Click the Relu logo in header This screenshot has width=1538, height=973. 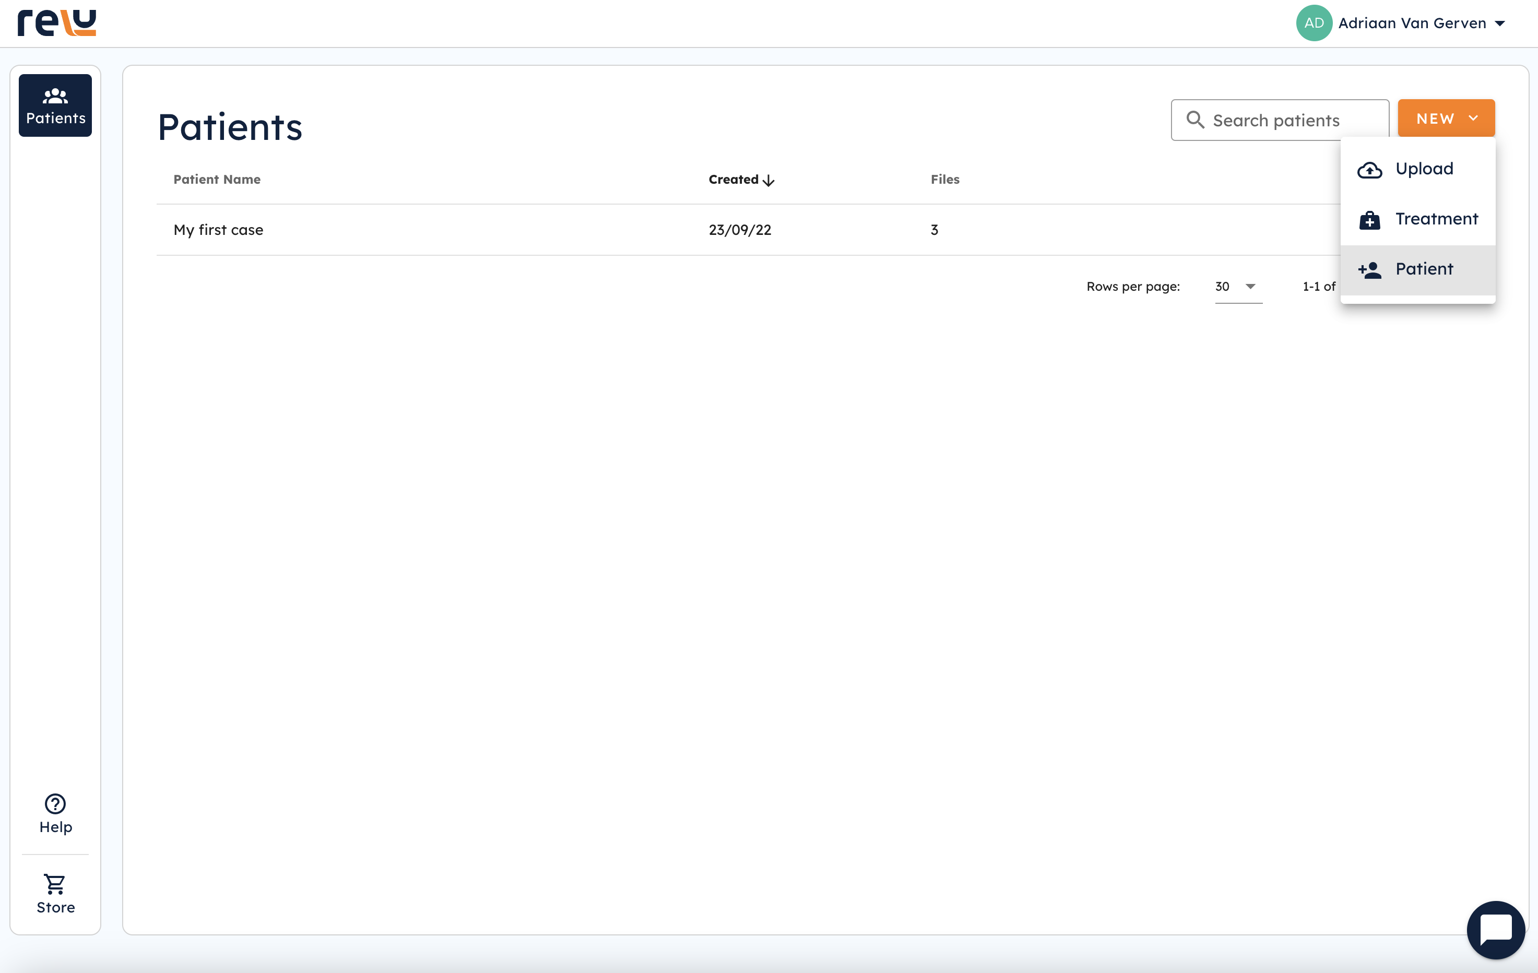56,23
